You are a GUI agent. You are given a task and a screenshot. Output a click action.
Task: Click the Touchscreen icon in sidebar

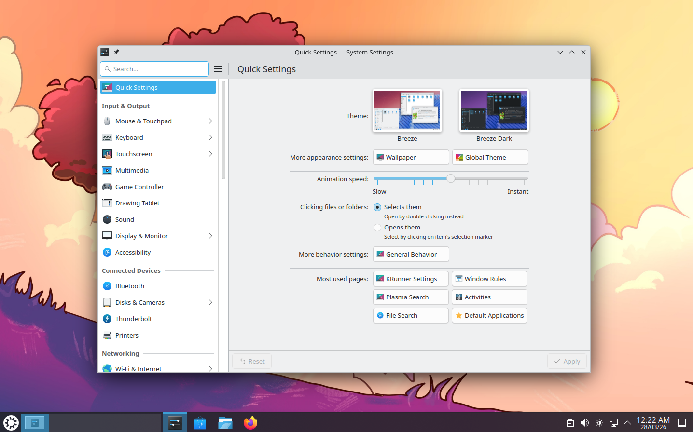pyautogui.click(x=107, y=154)
